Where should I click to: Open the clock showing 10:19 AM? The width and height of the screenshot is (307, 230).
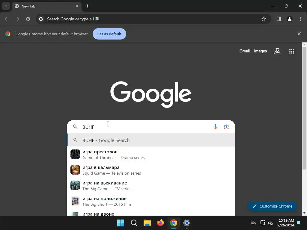tap(286, 223)
